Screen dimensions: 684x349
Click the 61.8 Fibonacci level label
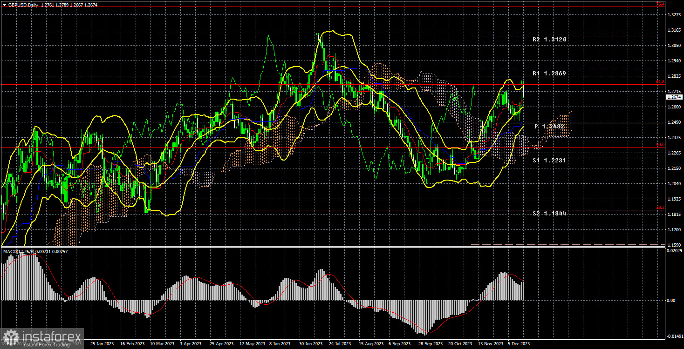660,82
